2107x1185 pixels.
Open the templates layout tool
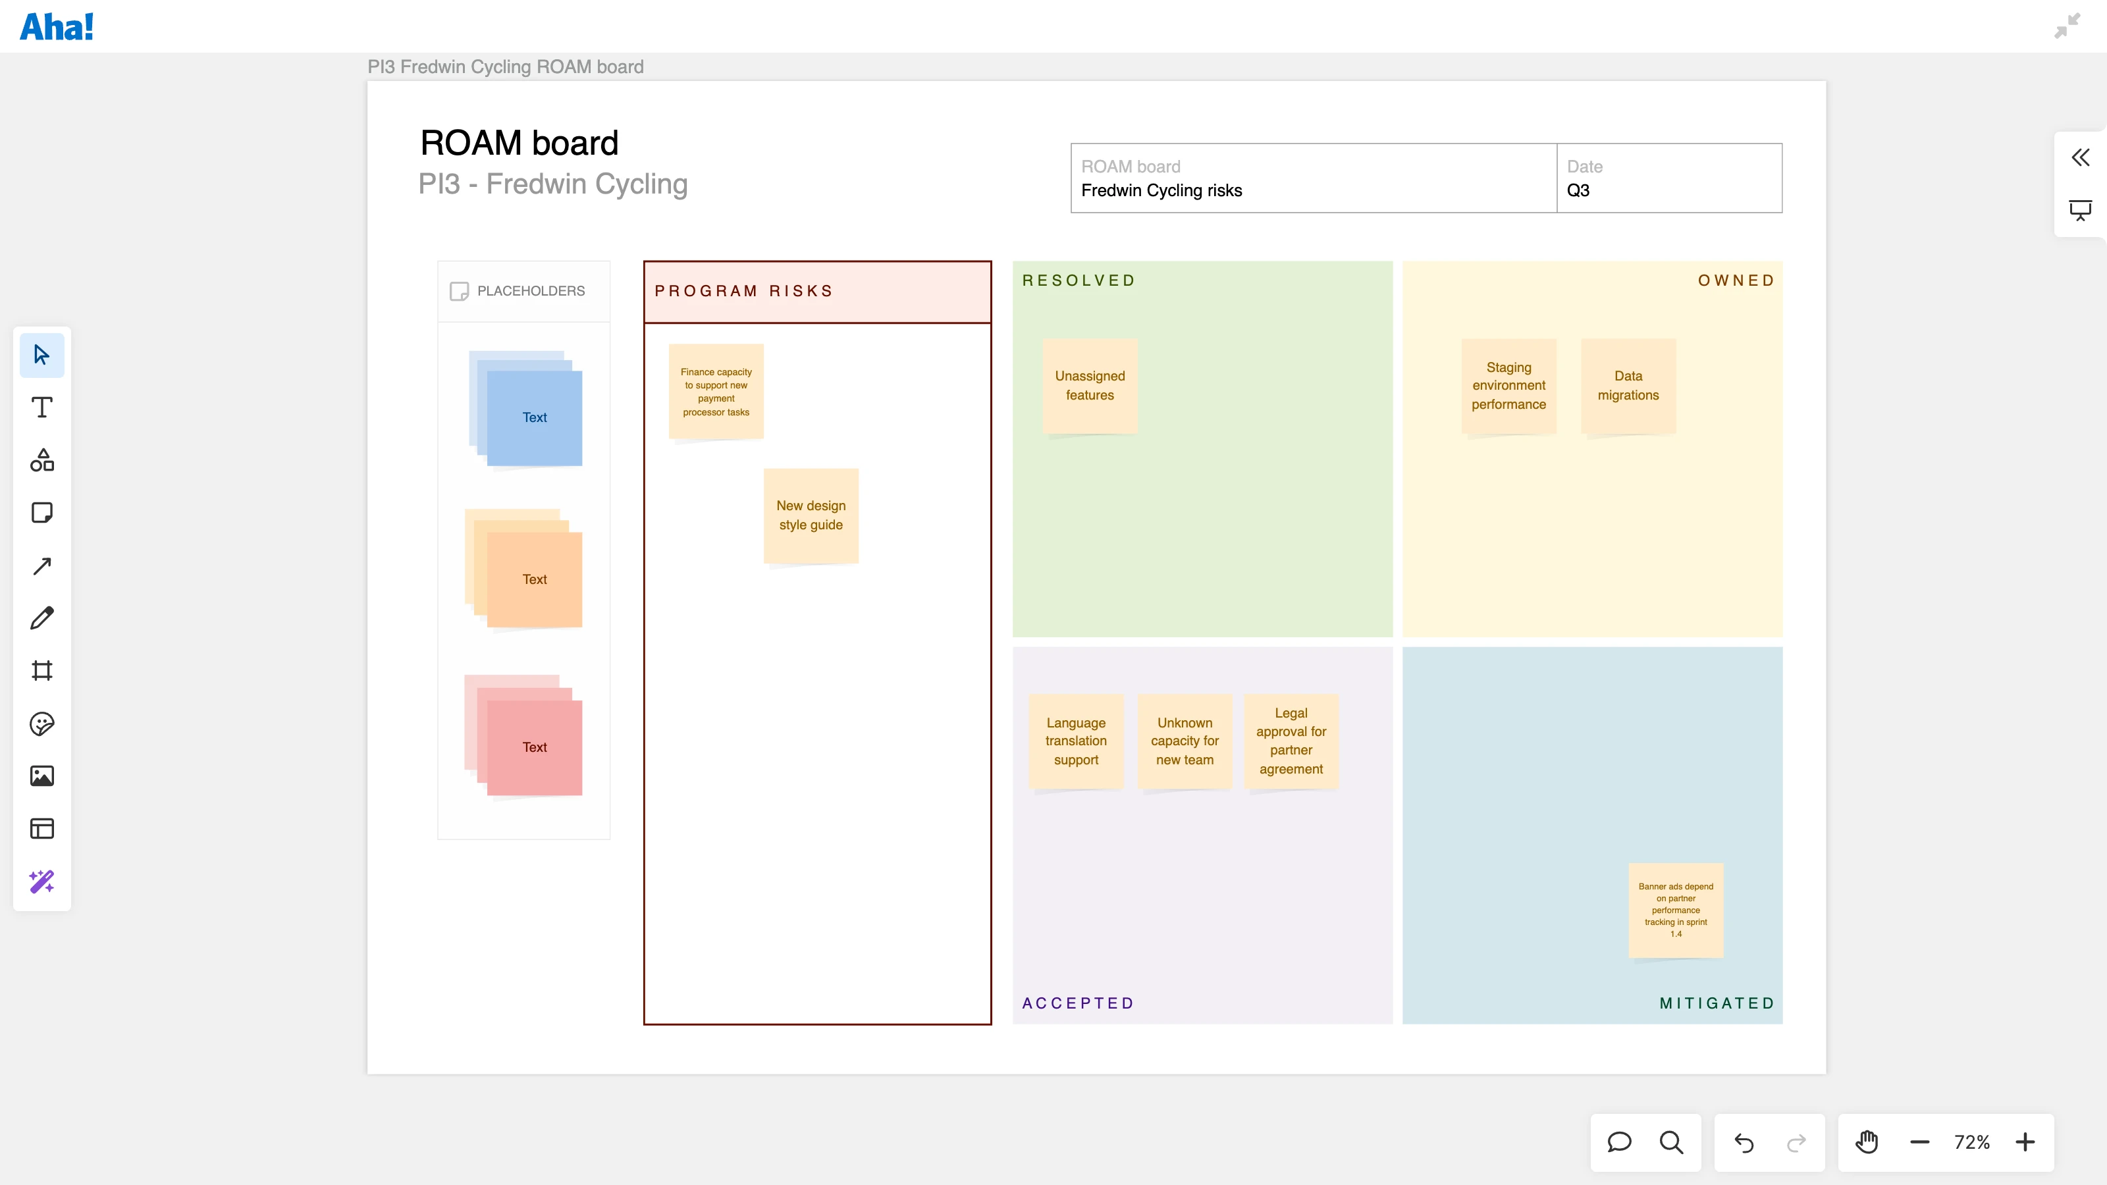pos(41,828)
